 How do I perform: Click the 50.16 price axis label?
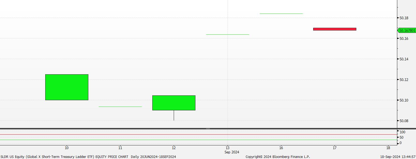point(404,38)
